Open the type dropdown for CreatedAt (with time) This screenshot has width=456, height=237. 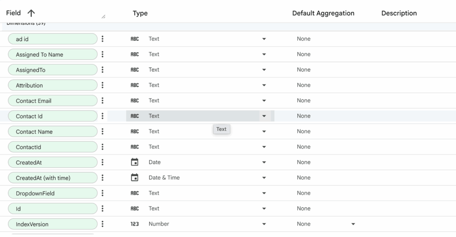pos(264,178)
